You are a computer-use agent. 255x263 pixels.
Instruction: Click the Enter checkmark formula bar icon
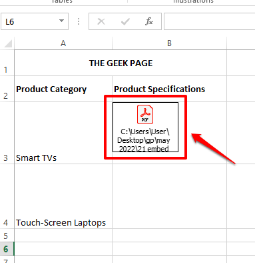125,21
